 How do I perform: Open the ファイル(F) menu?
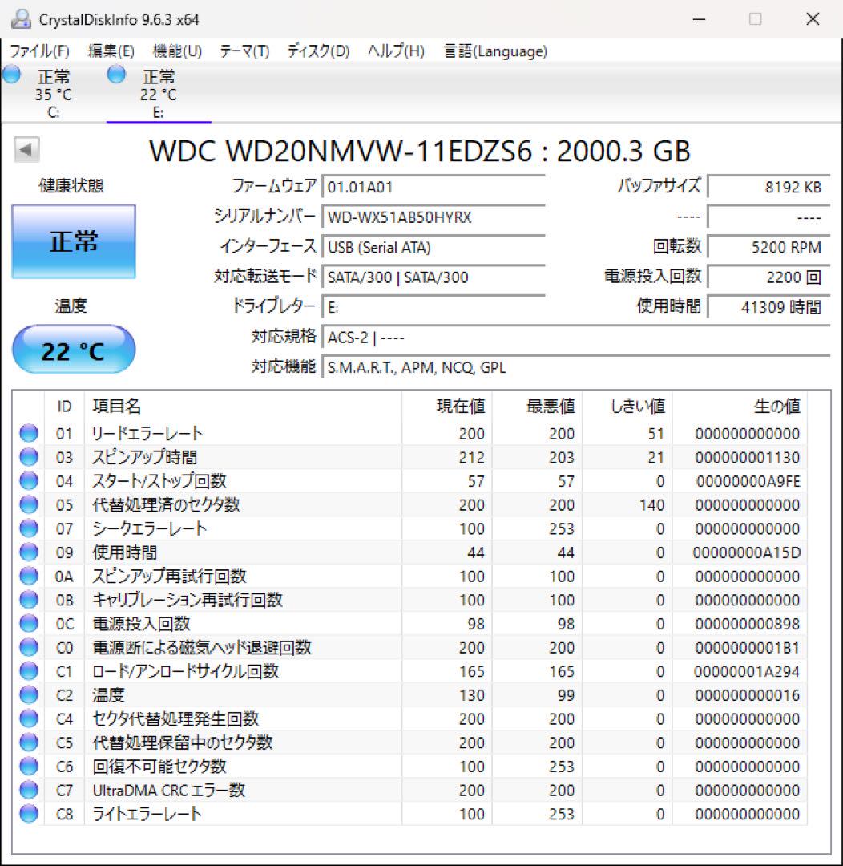pos(40,51)
